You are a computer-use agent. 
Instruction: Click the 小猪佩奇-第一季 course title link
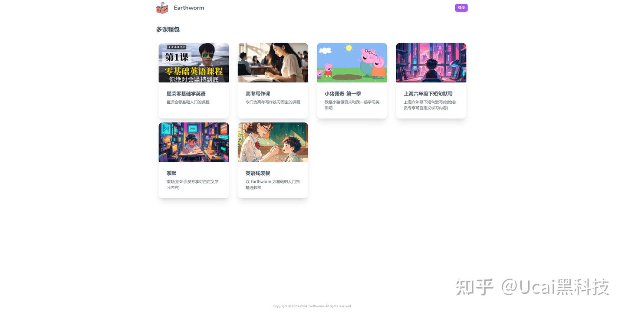[343, 93]
